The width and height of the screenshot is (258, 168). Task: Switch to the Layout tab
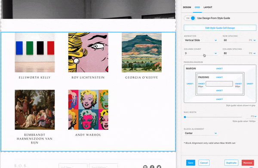(208, 7)
